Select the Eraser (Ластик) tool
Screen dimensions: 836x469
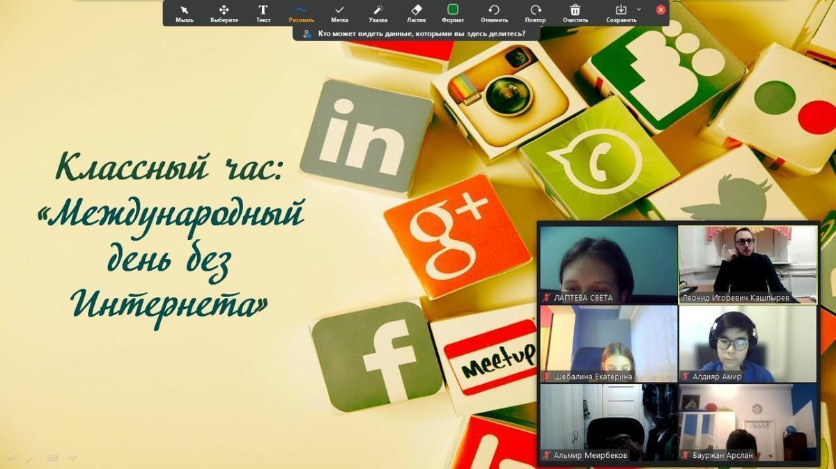(x=417, y=13)
